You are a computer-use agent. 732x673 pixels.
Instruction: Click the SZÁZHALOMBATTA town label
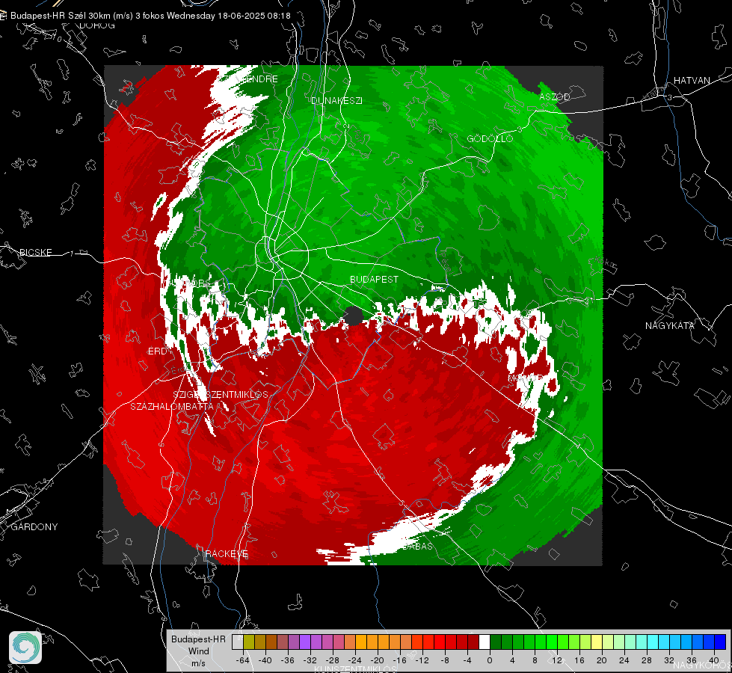point(172,406)
